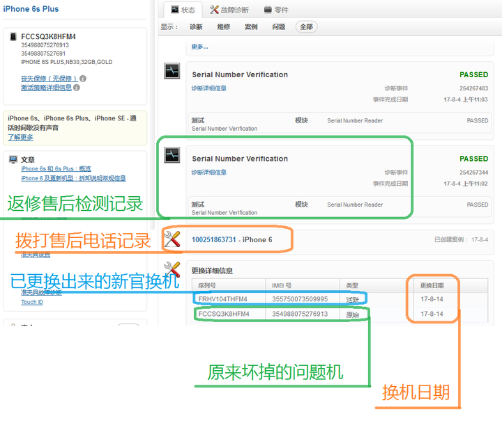Click the diagnostic monitor icon for event 254267483
The width and height of the screenshot is (502, 423).
point(172,71)
